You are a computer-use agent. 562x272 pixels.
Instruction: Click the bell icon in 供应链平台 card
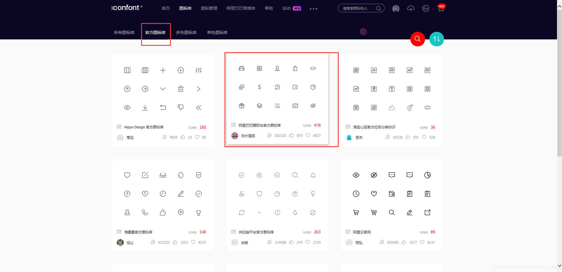click(x=313, y=175)
